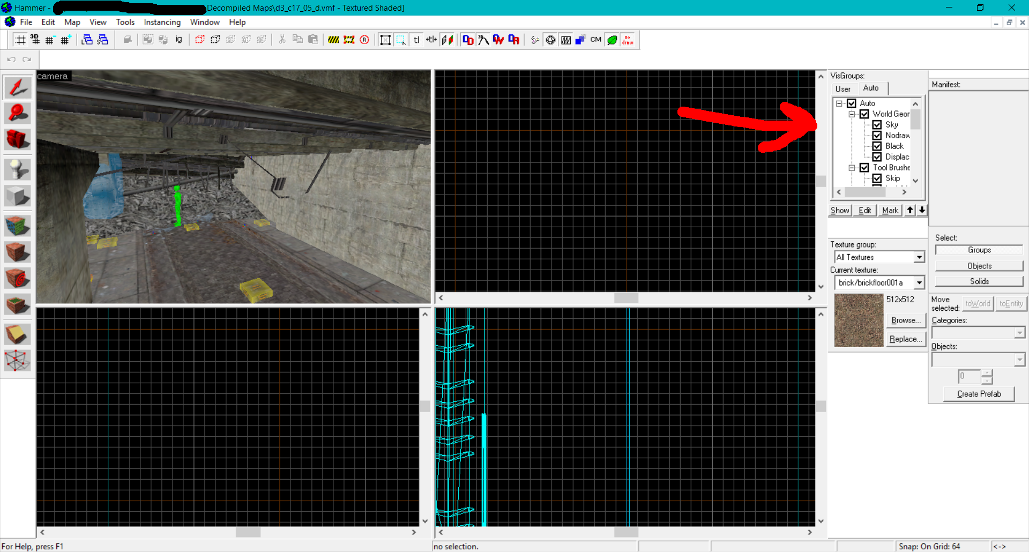Screen dimensions: 1029x552
Task: Select the Magnify tool
Action: point(18,113)
